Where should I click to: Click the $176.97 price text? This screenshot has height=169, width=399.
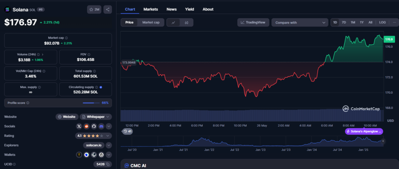coord(21,22)
